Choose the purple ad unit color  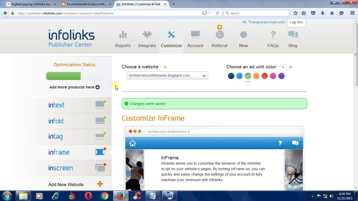281,76
